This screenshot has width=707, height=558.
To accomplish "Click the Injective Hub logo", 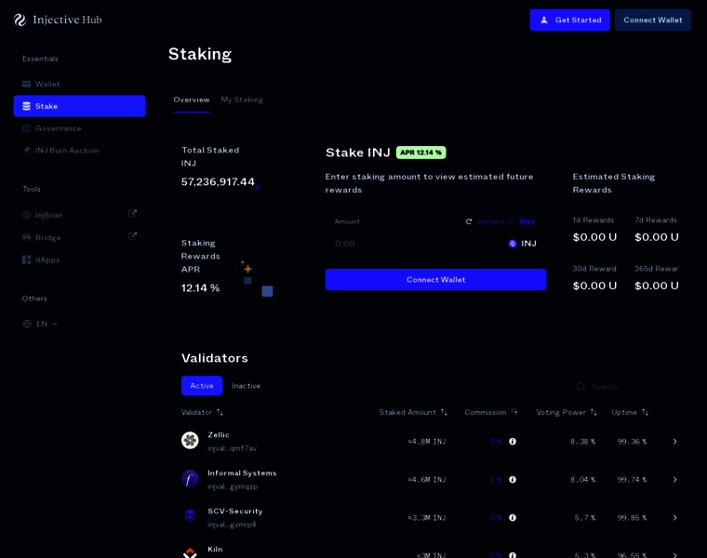I will (x=58, y=20).
